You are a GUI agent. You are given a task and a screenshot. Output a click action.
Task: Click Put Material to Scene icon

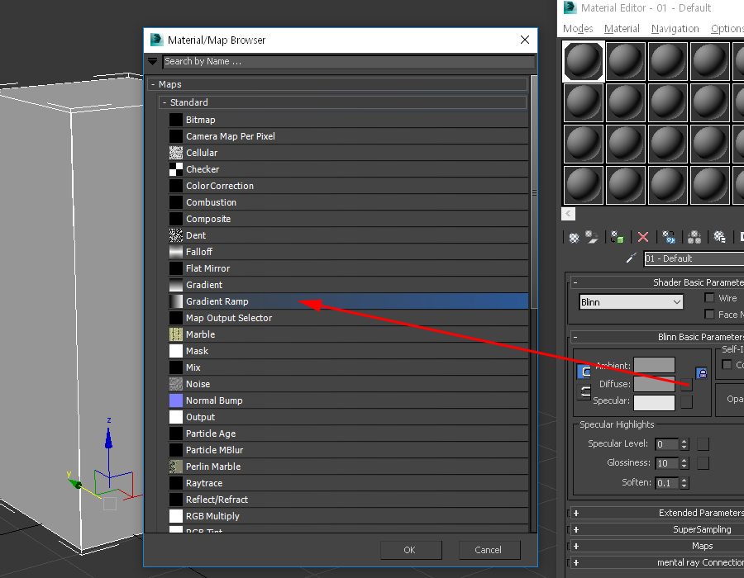592,237
